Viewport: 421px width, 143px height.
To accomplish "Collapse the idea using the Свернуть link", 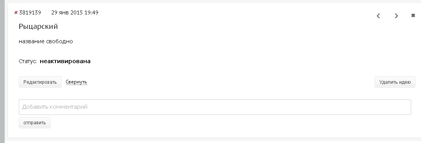I will [76, 82].
